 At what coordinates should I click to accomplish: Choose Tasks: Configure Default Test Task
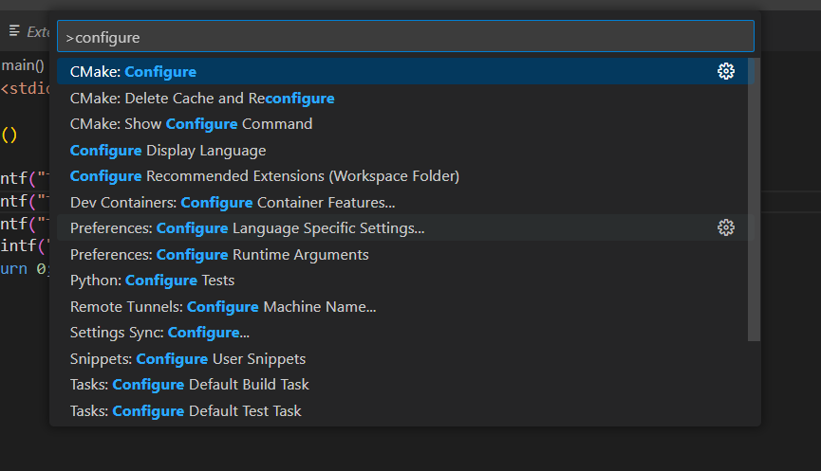pyautogui.click(x=405, y=410)
